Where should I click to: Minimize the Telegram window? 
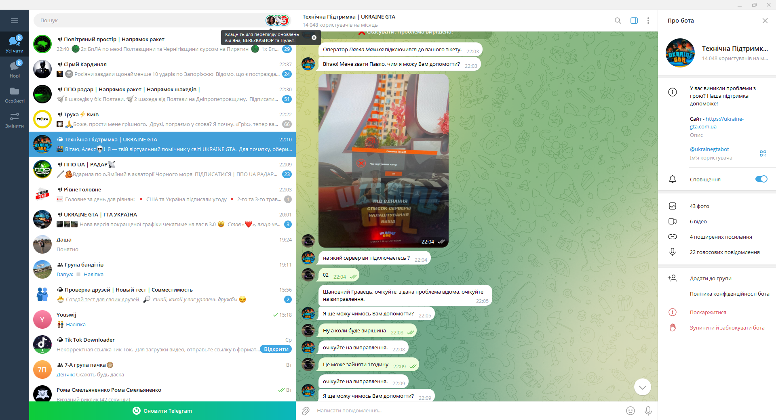740,5
